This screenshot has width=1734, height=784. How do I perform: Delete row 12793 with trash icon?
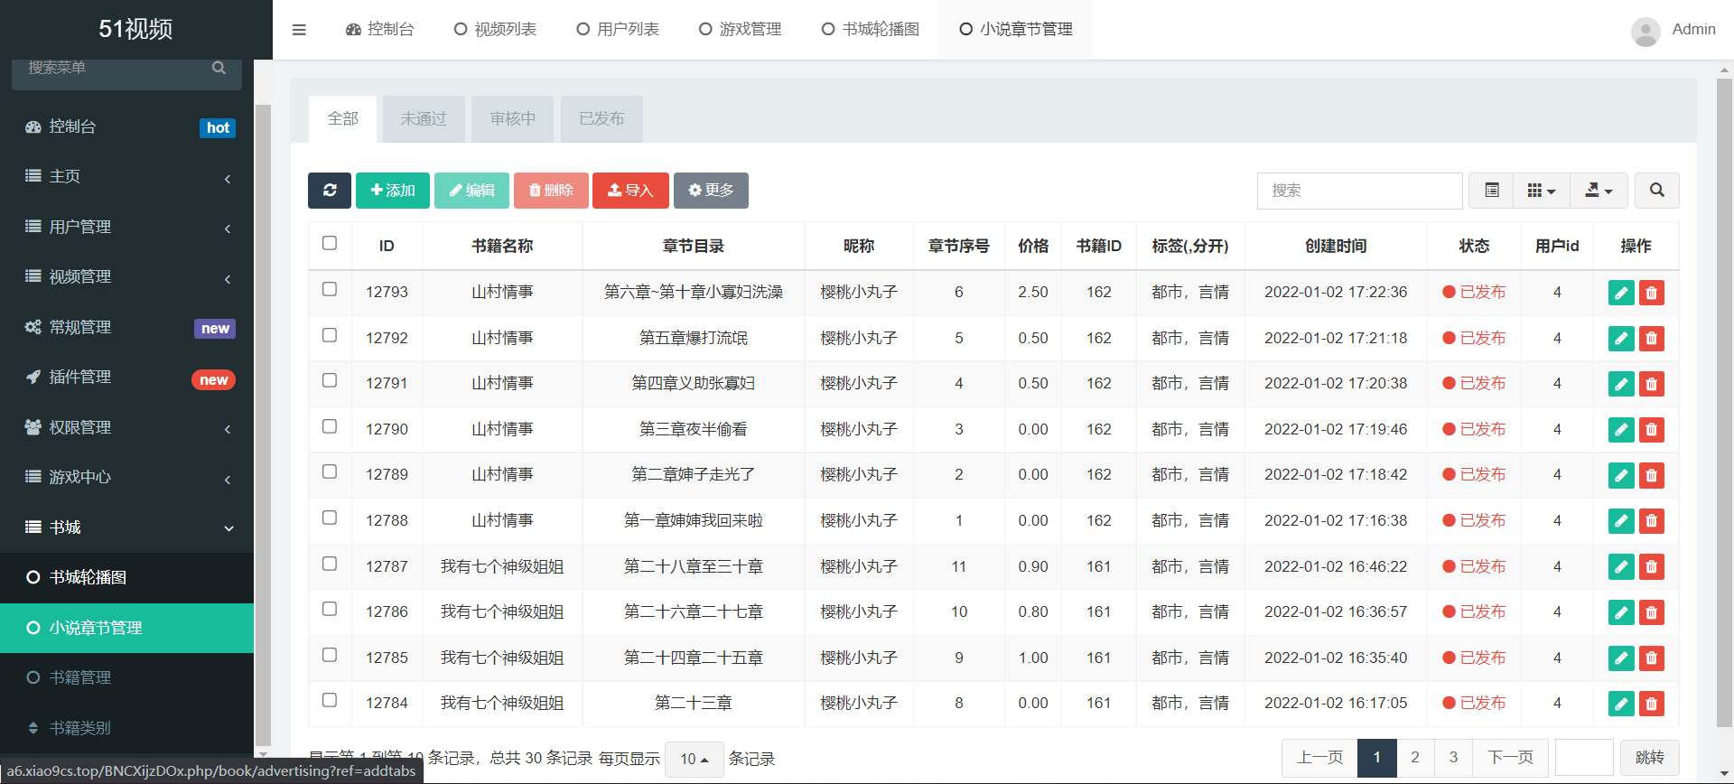click(1652, 293)
